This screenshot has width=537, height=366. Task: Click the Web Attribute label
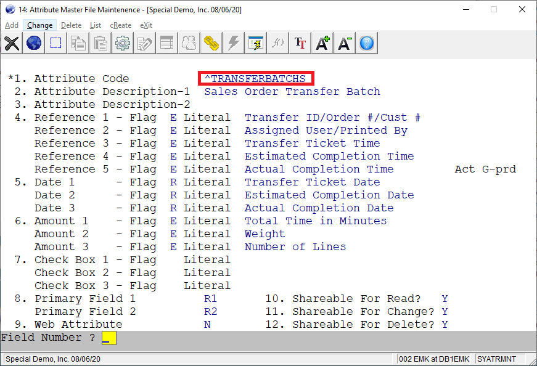(x=78, y=325)
